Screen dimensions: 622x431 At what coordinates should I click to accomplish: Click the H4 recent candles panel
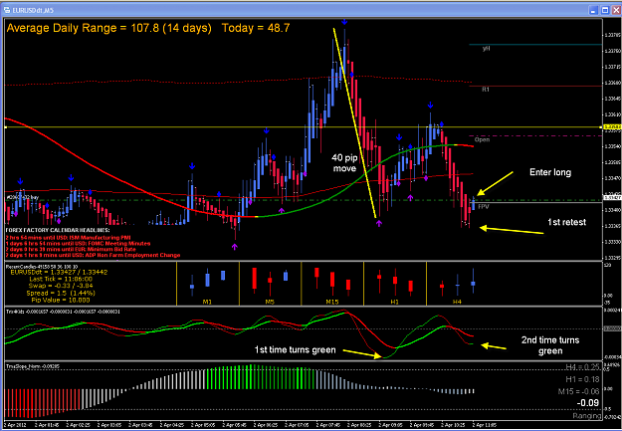coord(458,284)
